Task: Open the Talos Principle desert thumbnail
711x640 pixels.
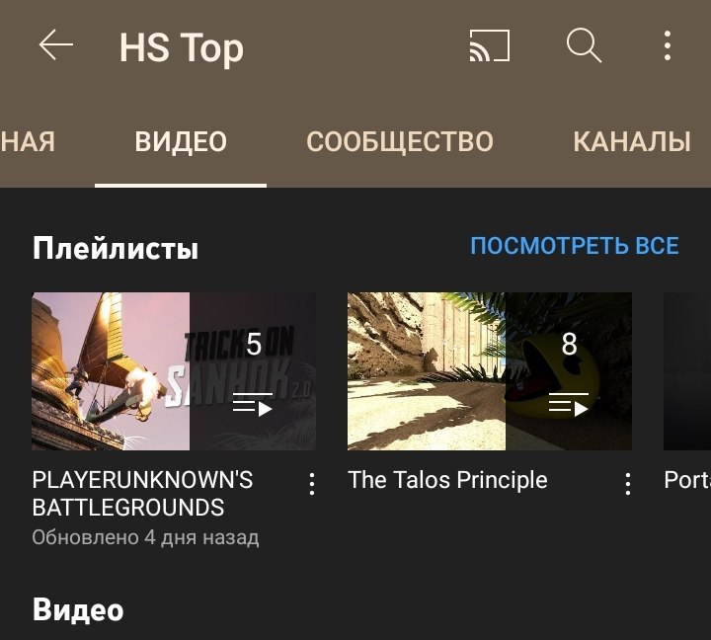Action: click(x=490, y=371)
